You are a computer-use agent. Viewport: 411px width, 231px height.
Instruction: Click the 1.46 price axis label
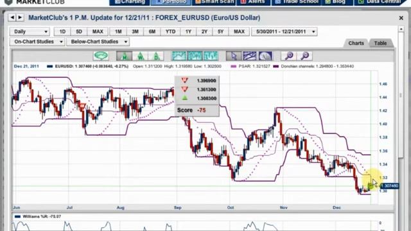(383, 84)
